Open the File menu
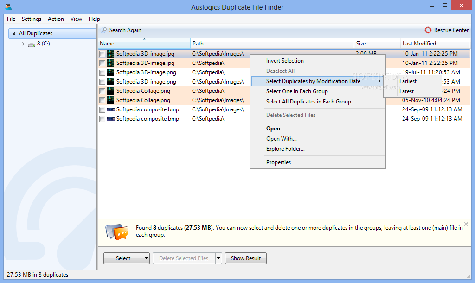The width and height of the screenshot is (475, 283). pyautogui.click(x=11, y=19)
